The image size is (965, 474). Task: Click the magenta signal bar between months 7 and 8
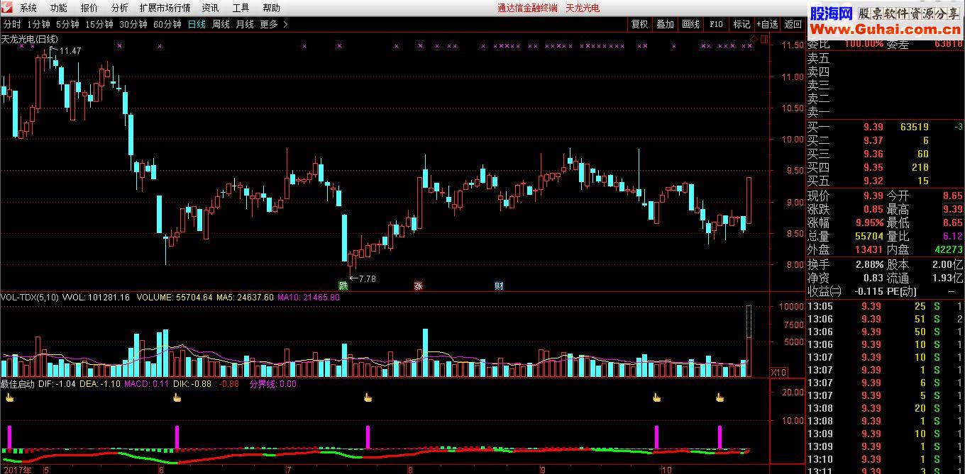pyautogui.click(x=368, y=437)
